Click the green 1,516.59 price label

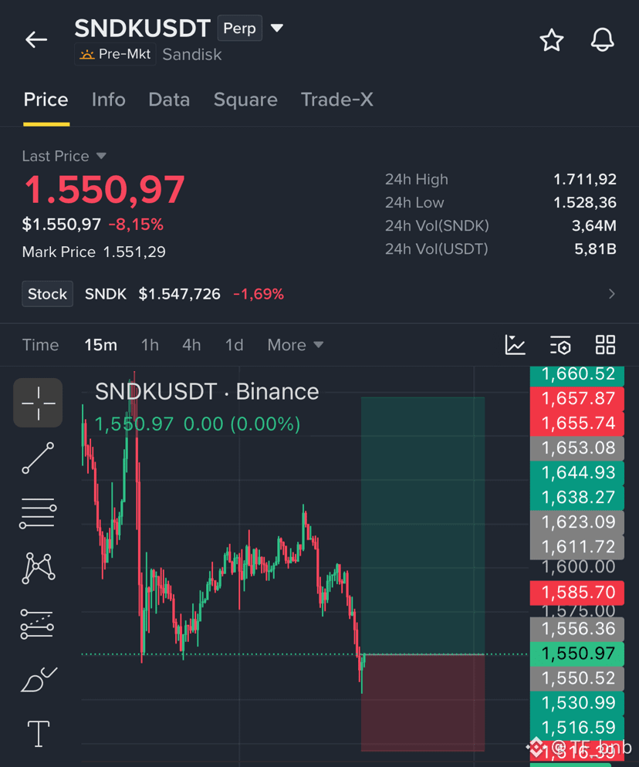(577, 728)
